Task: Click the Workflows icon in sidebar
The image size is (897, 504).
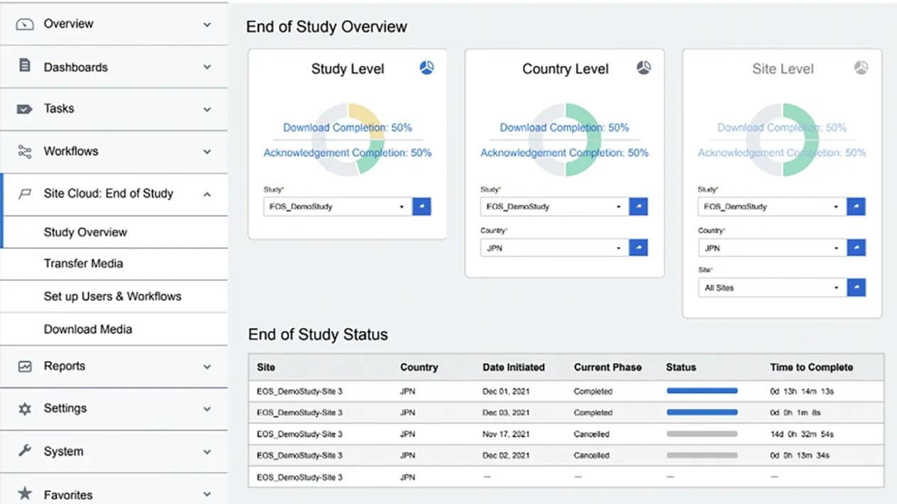Action: [x=25, y=152]
